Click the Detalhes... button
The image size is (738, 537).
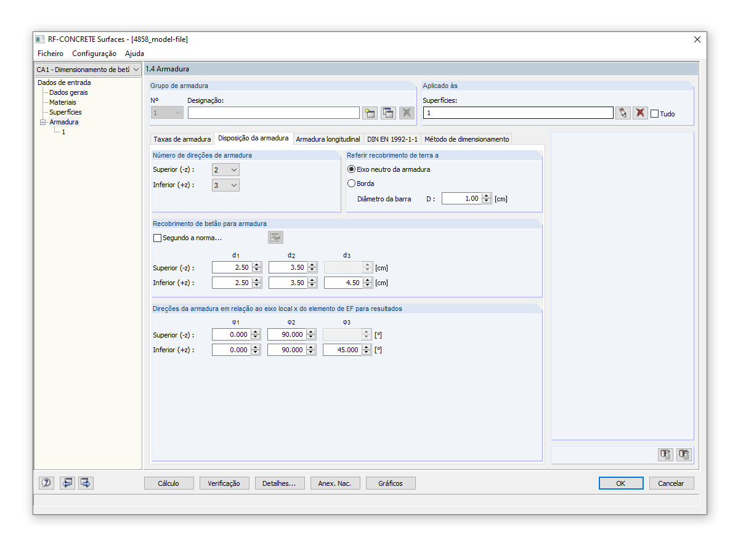pos(280,483)
